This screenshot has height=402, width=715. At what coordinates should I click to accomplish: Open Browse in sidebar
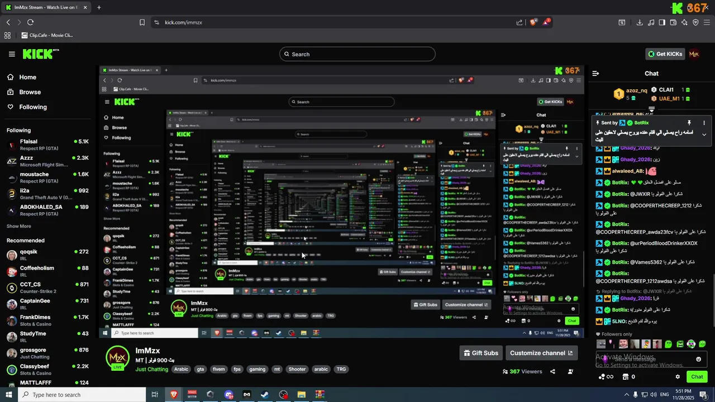[x=24, y=92]
